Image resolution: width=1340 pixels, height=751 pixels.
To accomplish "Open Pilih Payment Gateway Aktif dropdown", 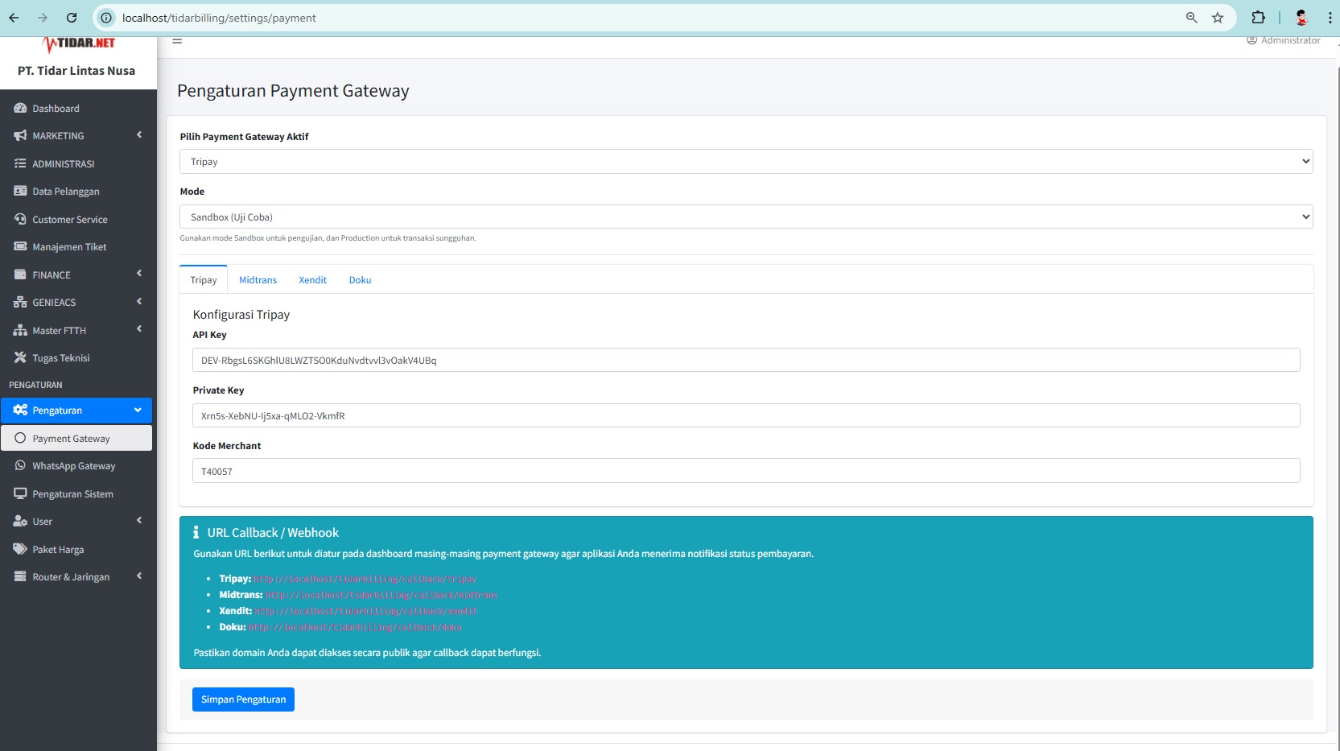I will click(746, 162).
